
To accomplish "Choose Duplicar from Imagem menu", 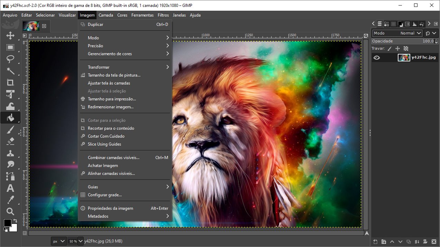I will pyautogui.click(x=125, y=24).
